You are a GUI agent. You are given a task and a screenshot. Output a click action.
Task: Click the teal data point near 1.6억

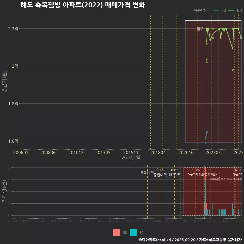click(x=206, y=132)
